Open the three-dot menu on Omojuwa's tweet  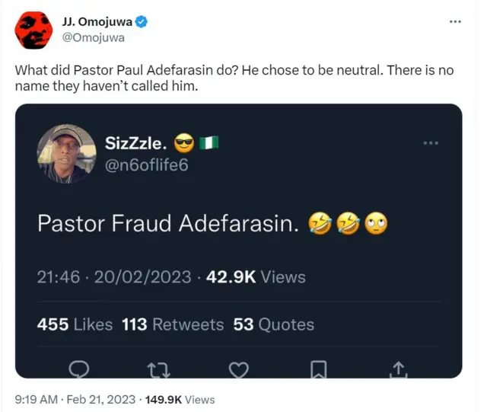pos(455,21)
